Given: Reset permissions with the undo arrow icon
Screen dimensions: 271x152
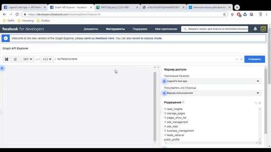Looking at the screenshot, I should (256, 103).
